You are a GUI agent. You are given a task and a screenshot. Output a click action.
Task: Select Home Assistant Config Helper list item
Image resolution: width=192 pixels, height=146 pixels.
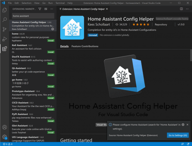33,26
